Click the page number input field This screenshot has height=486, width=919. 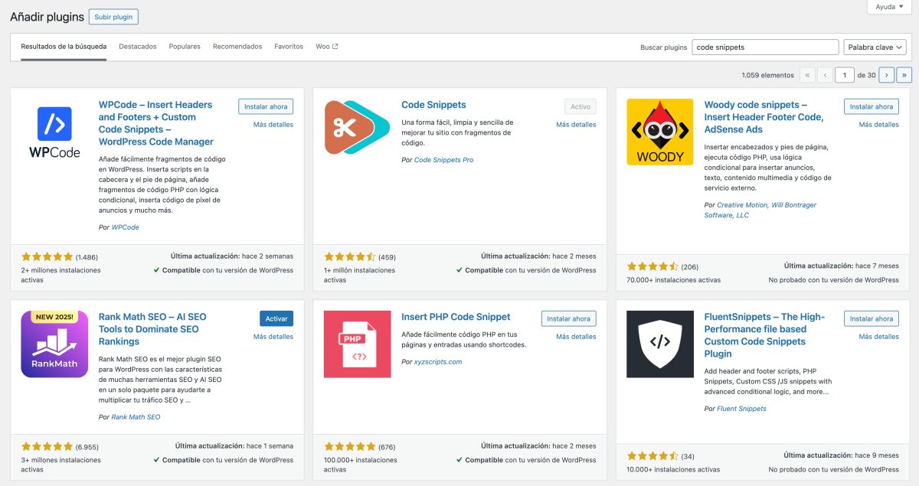(843, 75)
